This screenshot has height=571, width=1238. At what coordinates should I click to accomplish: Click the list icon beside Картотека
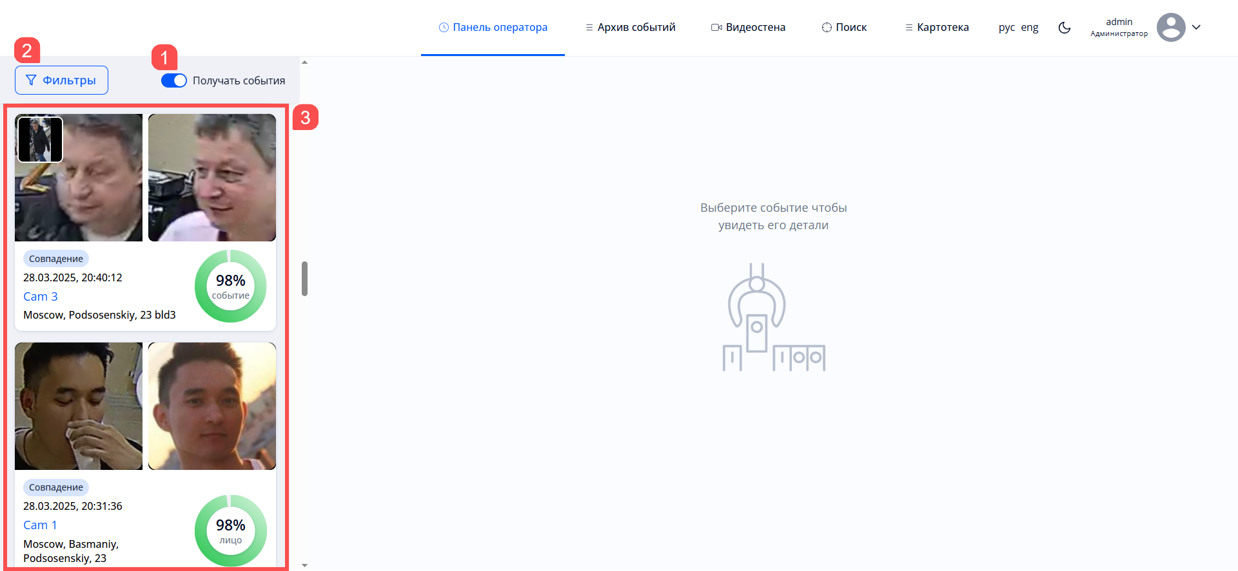[909, 27]
